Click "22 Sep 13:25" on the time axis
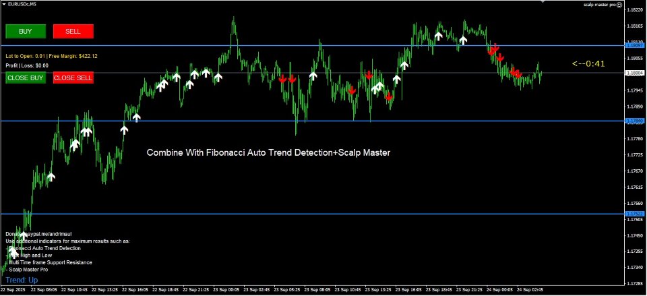 pyautogui.click(x=104, y=290)
